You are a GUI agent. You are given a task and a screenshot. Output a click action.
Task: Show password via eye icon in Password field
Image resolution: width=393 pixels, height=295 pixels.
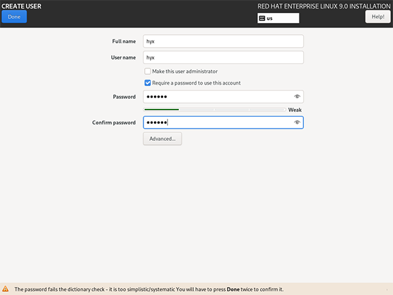point(297,96)
